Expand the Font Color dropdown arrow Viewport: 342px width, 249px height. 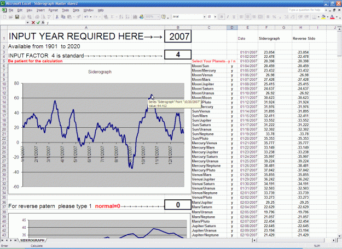tap(337, 17)
